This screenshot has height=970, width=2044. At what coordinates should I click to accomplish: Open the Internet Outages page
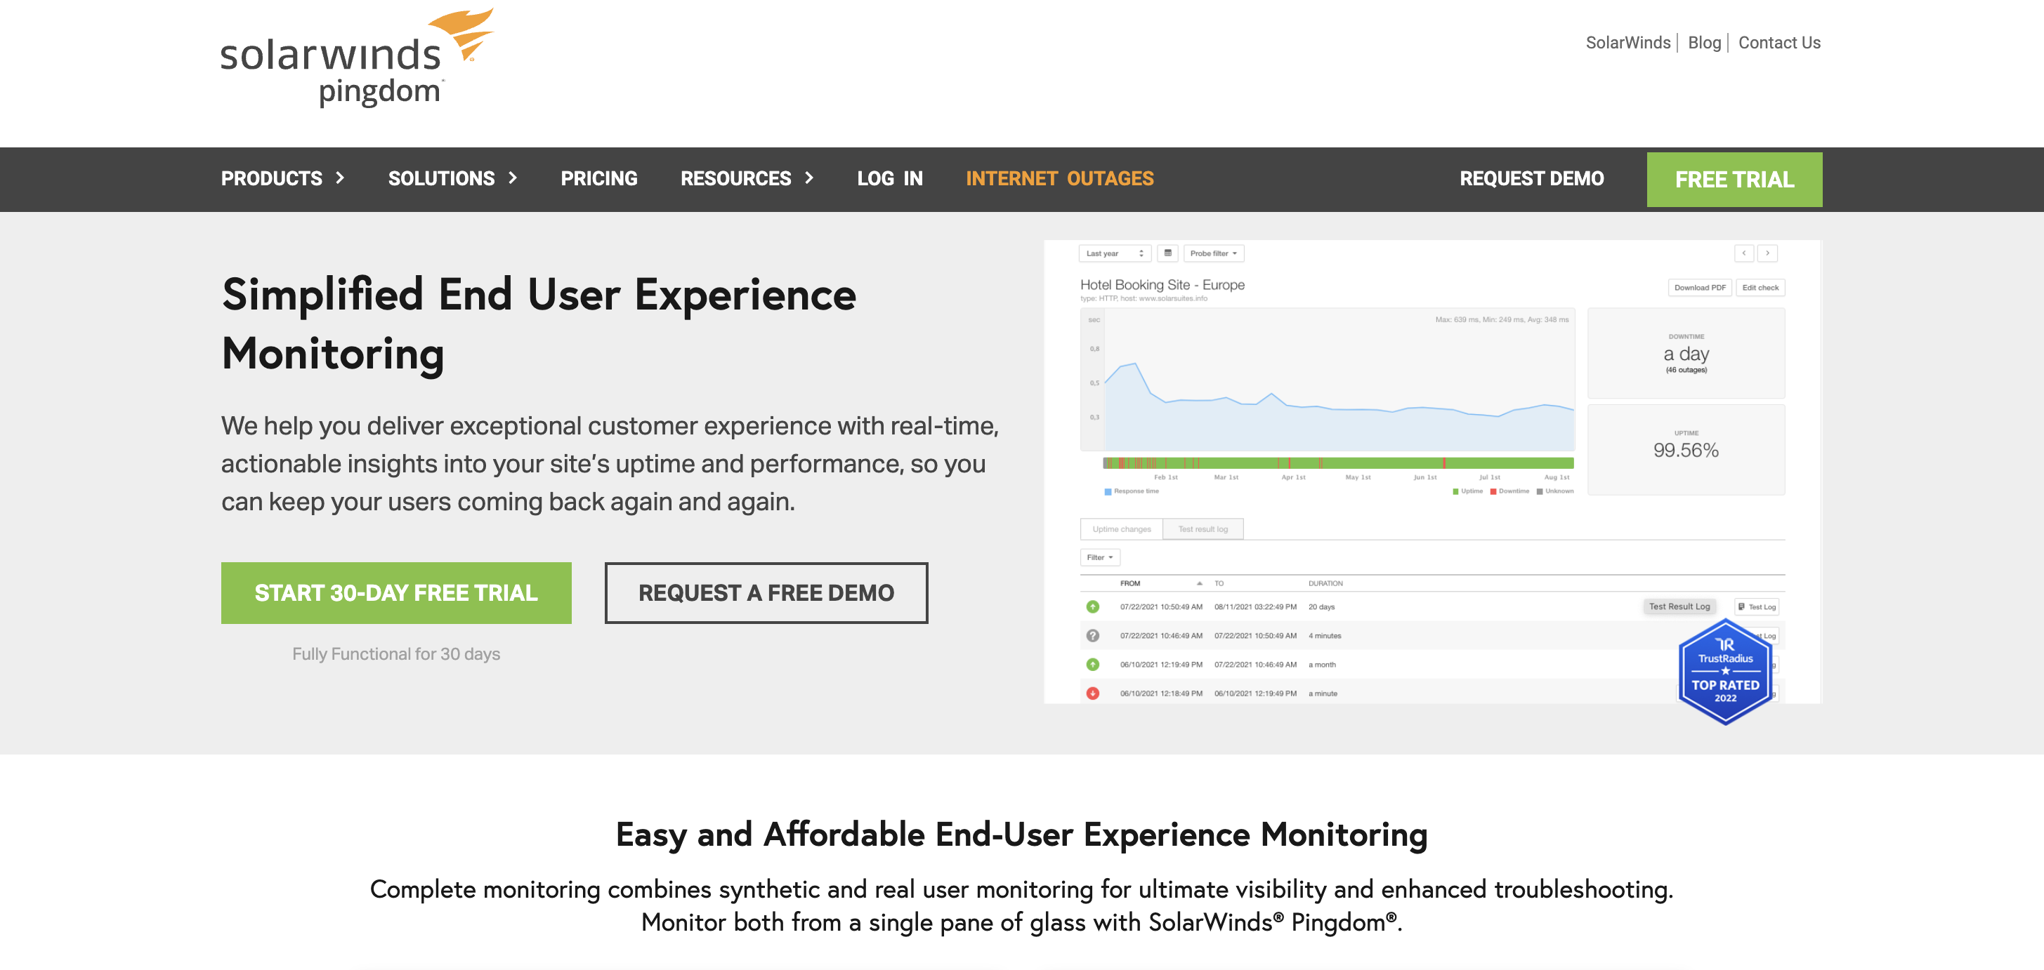(1059, 178)
